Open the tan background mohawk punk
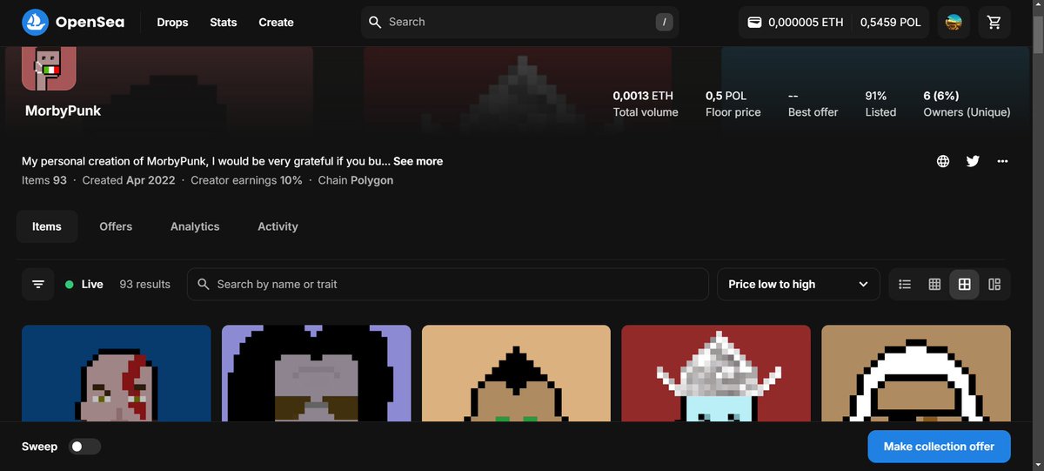 click(x=517, y=373)
